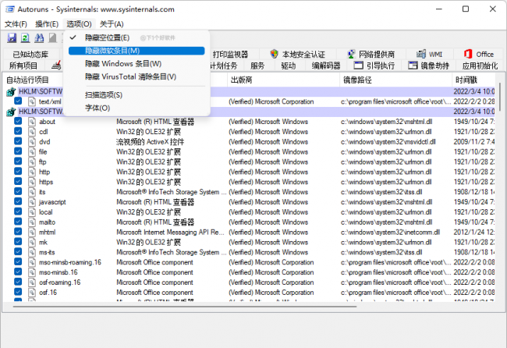Click the icon on 网络提供商 tab
507x348 pixels.
[351, 54]
